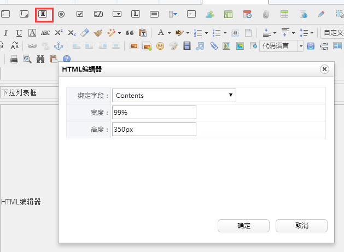Screen dimensions: 344x252
Task: Apply italic formatting
Action: click(5, 33)
